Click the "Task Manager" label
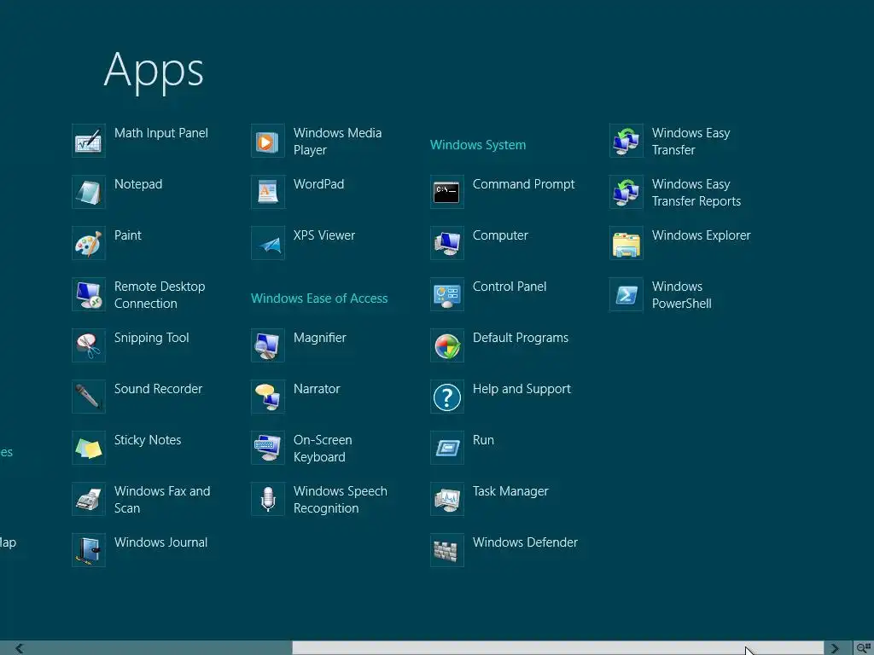This screenshot has width=874, height=655. tap(510, 491)
